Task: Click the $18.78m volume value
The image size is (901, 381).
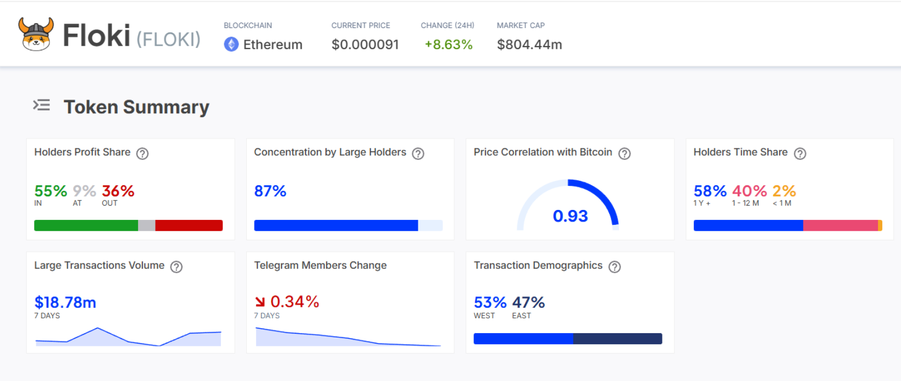Action: [65, 302]
